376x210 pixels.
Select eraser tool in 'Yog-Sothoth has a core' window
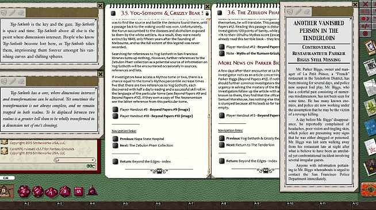pos(21,81)
